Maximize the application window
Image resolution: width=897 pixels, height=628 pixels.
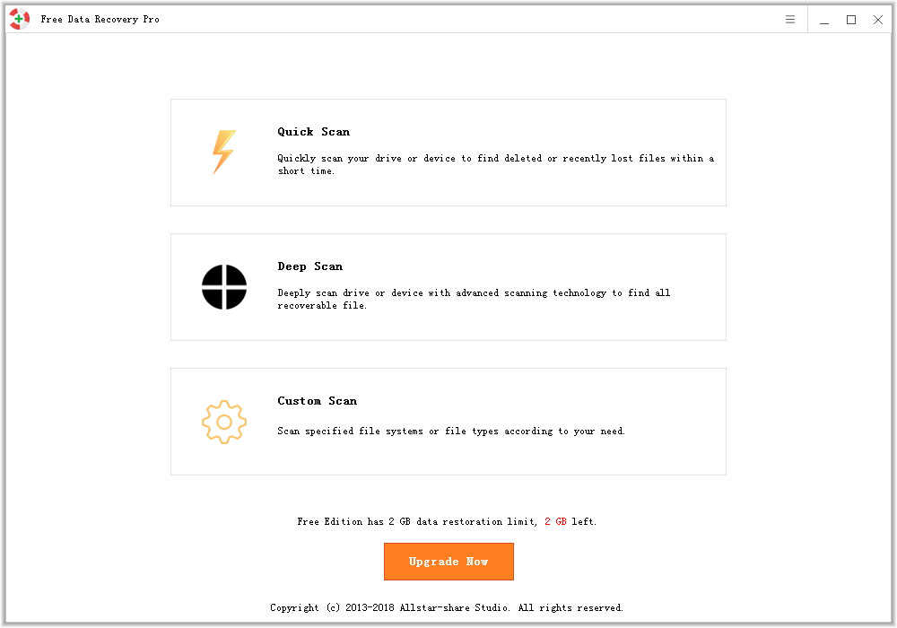pos(851,20)
